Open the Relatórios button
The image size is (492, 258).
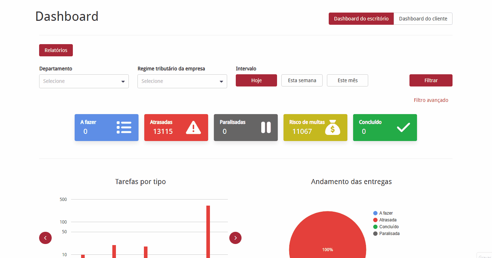[56, 50]
